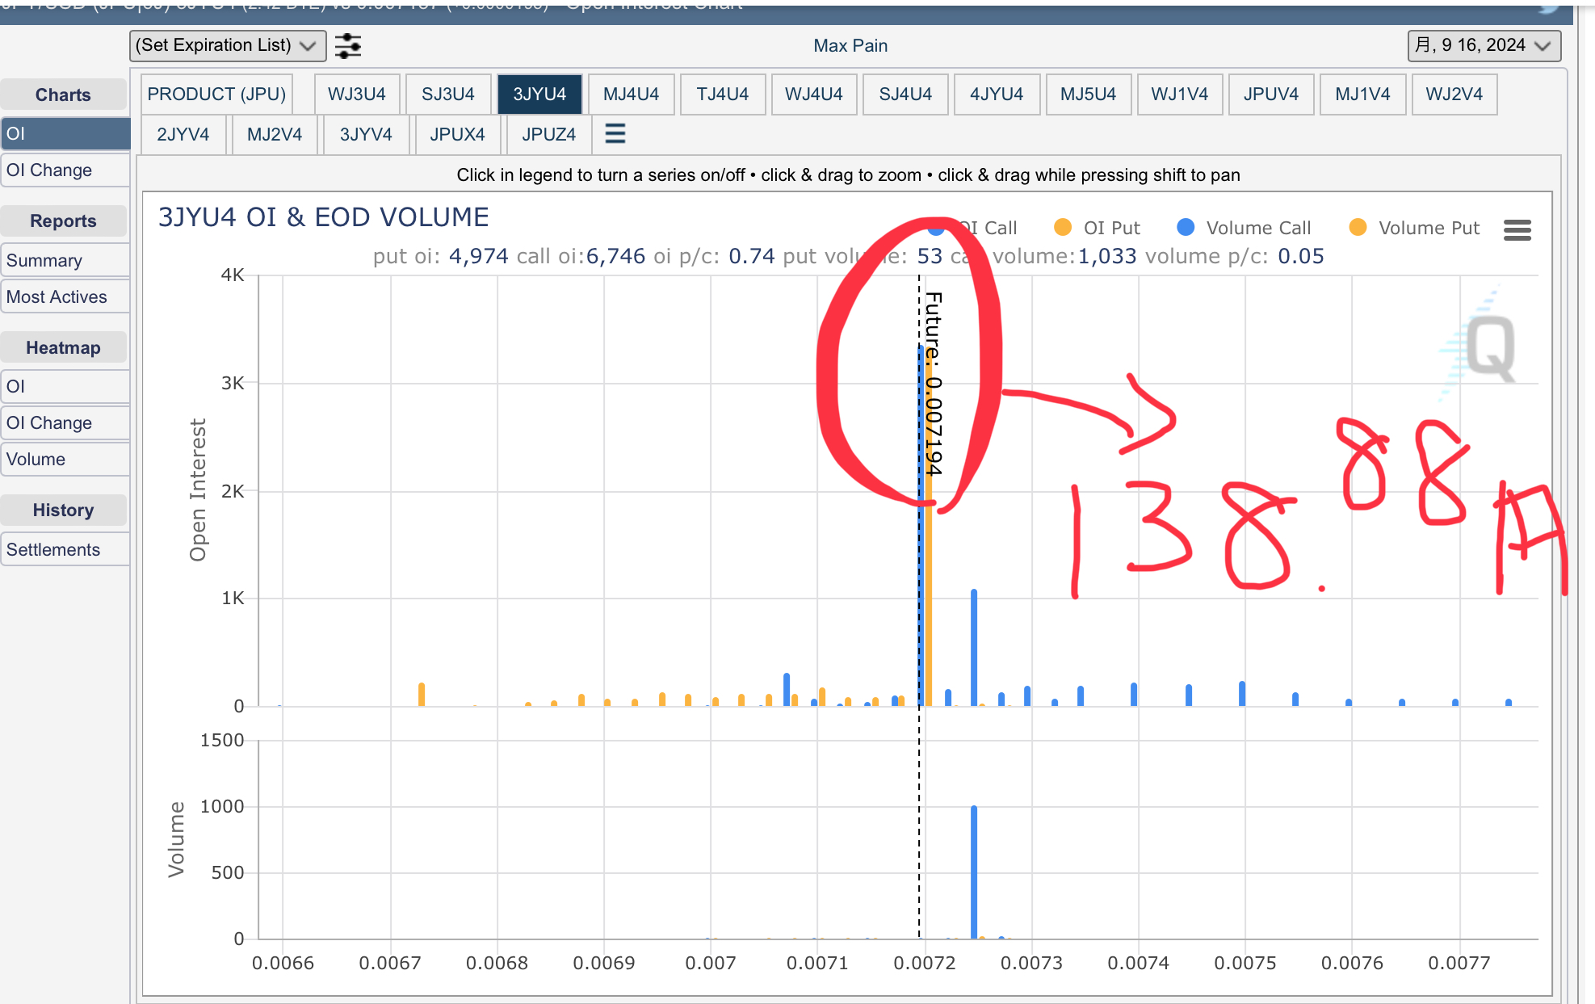Screen dimensions: 1595x1004
Task: Toggle Volume Put legend series
Action: click(x=1428, y=229)
